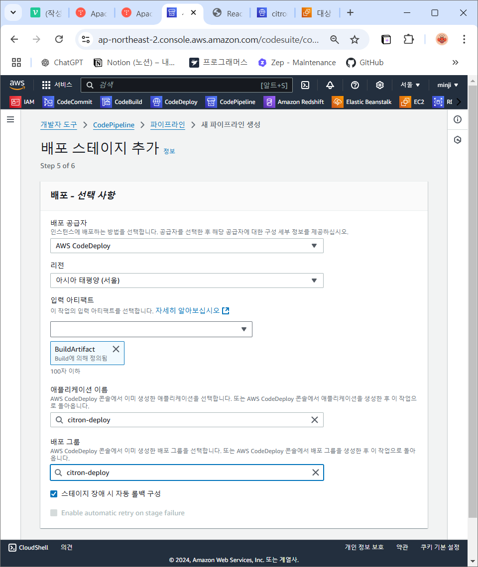Open the 프로그래머스 bookmark

tap(219, 63)
